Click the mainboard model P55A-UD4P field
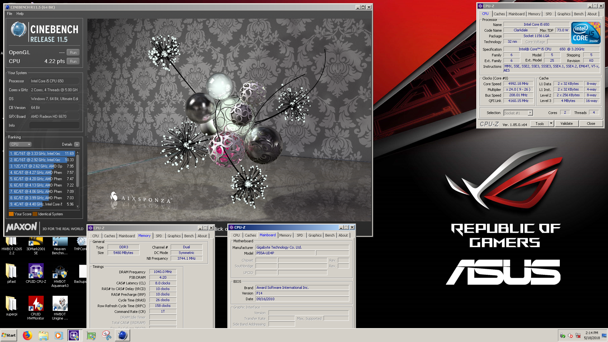The width and height of the screenshot is (608, 342). click(x=285, y=253)
